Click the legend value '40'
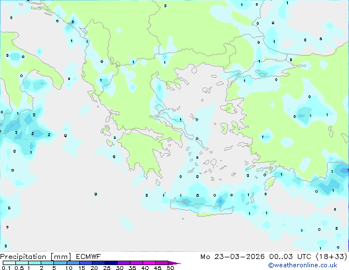 click(x=145, y=268)
